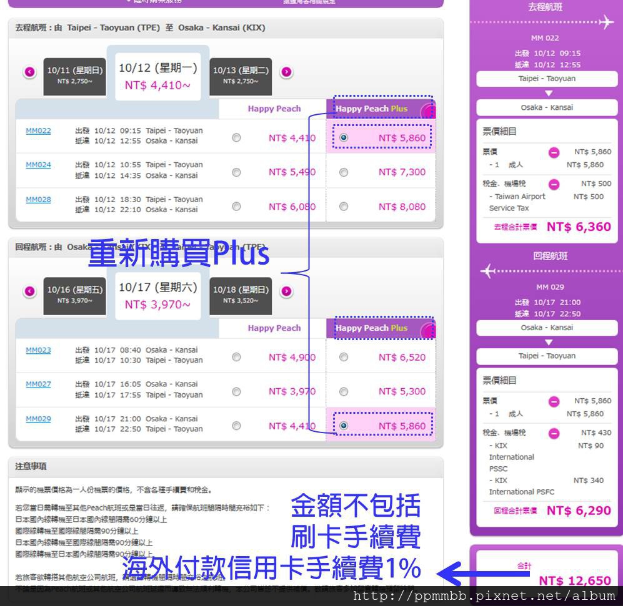
Task: Choose MM028 Happy Peach Plus fare NT$ 8,080
Action: click(x=344, y=207)
